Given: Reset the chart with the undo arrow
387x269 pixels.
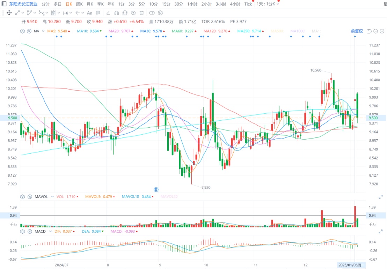Looking at the screenshot, I should (369, 31).
